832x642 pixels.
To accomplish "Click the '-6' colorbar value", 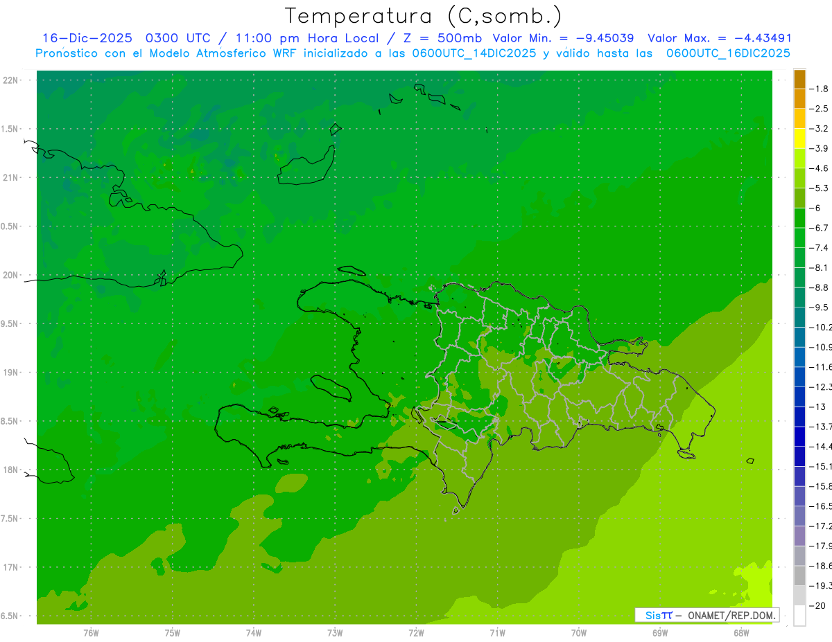I will pos(815,208).
